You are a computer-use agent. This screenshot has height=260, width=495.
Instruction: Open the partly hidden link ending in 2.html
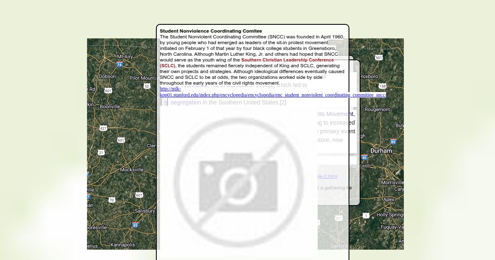(x=328, y=176)
